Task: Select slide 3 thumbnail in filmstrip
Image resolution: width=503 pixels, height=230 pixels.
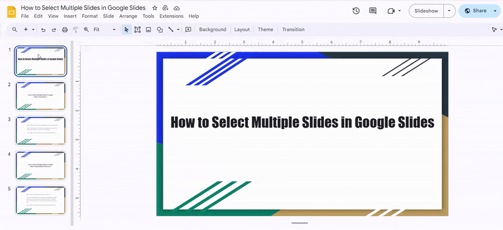Action: click(x=40, y=131)
